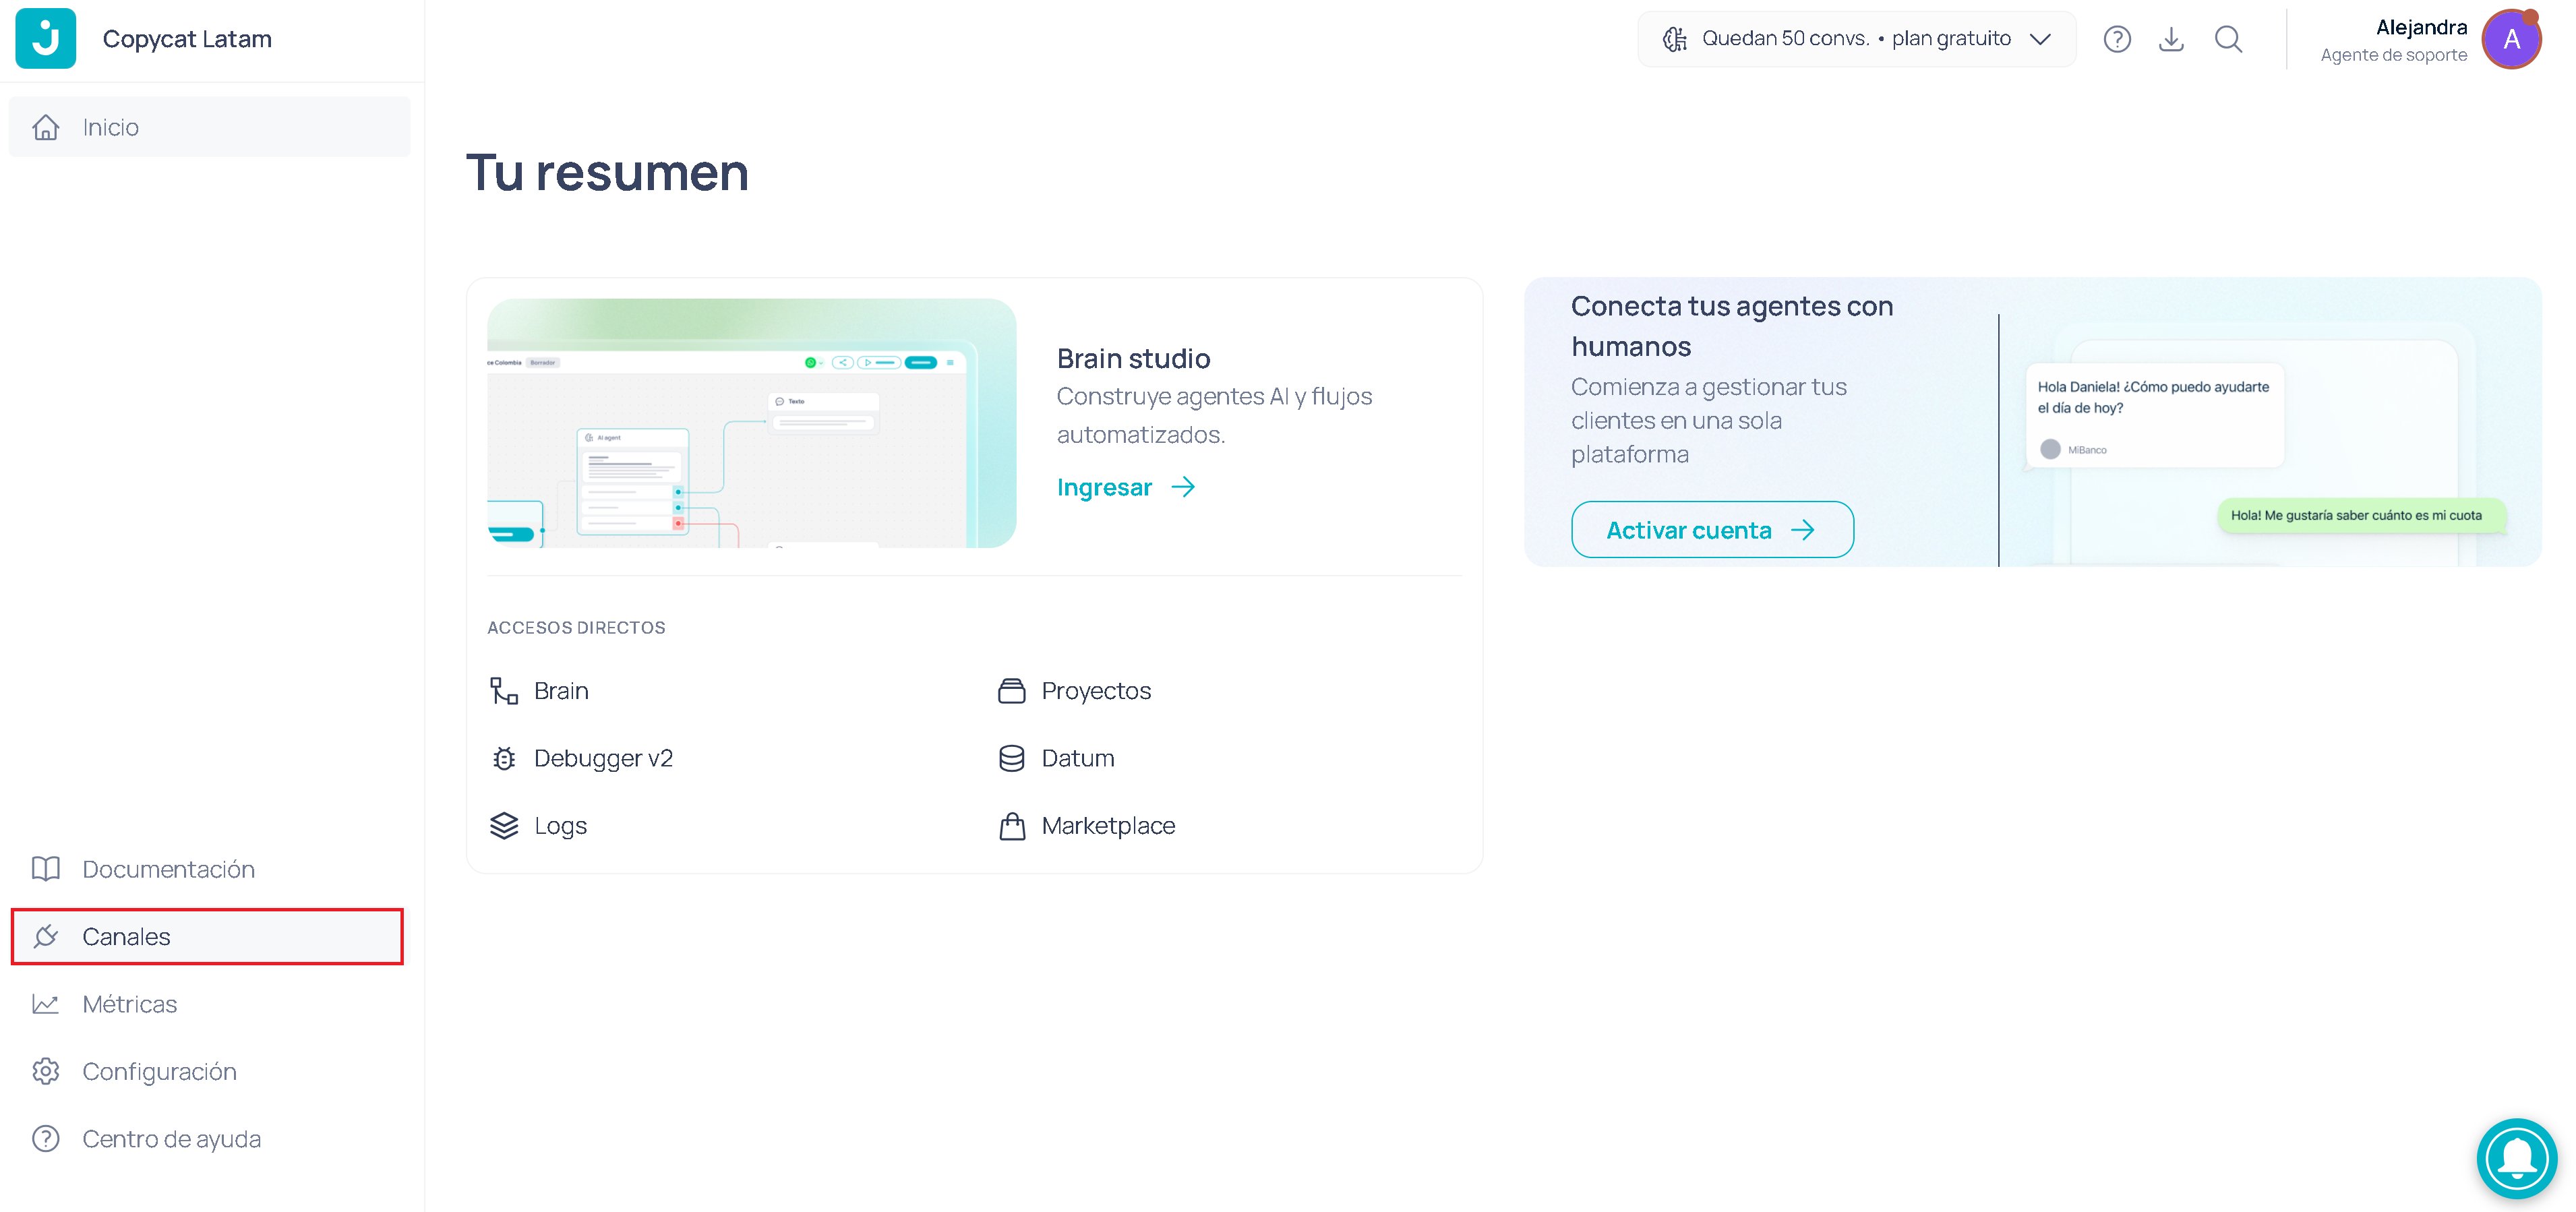Click the Proyectos folder icon
The width and height of the screenshot is (2576, 1212).
tap(1012, 691)
